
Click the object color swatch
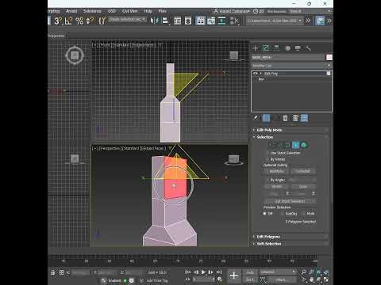point(329,57)
